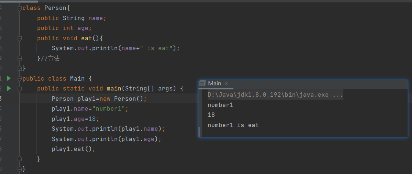Viewport: 412px width, 174px height.
Task: Click the play1.eat(); call
Action: point(73,149)
